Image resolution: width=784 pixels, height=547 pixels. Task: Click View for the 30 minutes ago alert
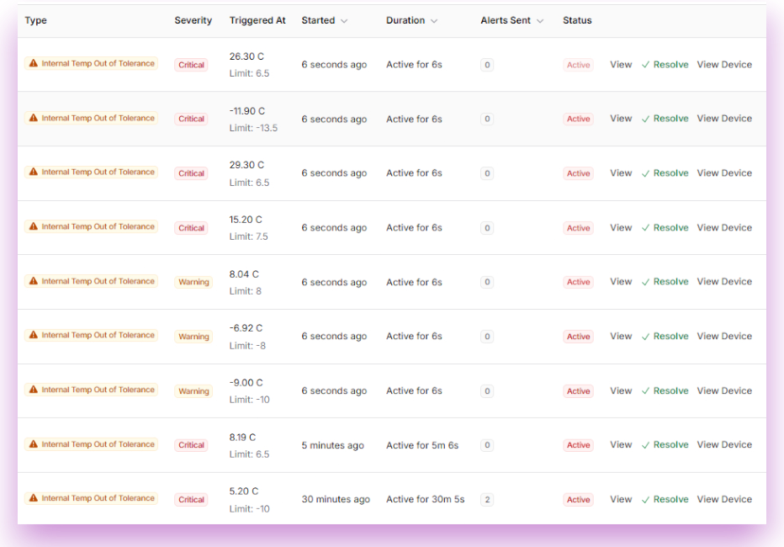(x=621, y=499)
